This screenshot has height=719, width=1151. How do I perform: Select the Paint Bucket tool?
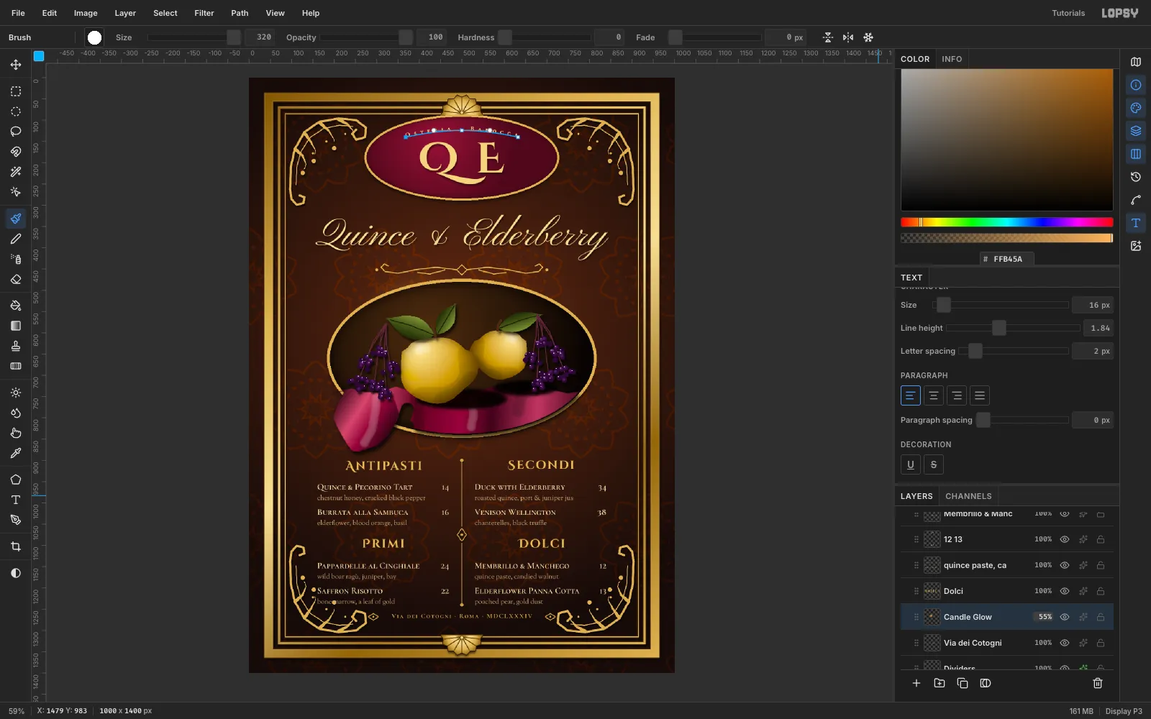click(x=16, y=306)
